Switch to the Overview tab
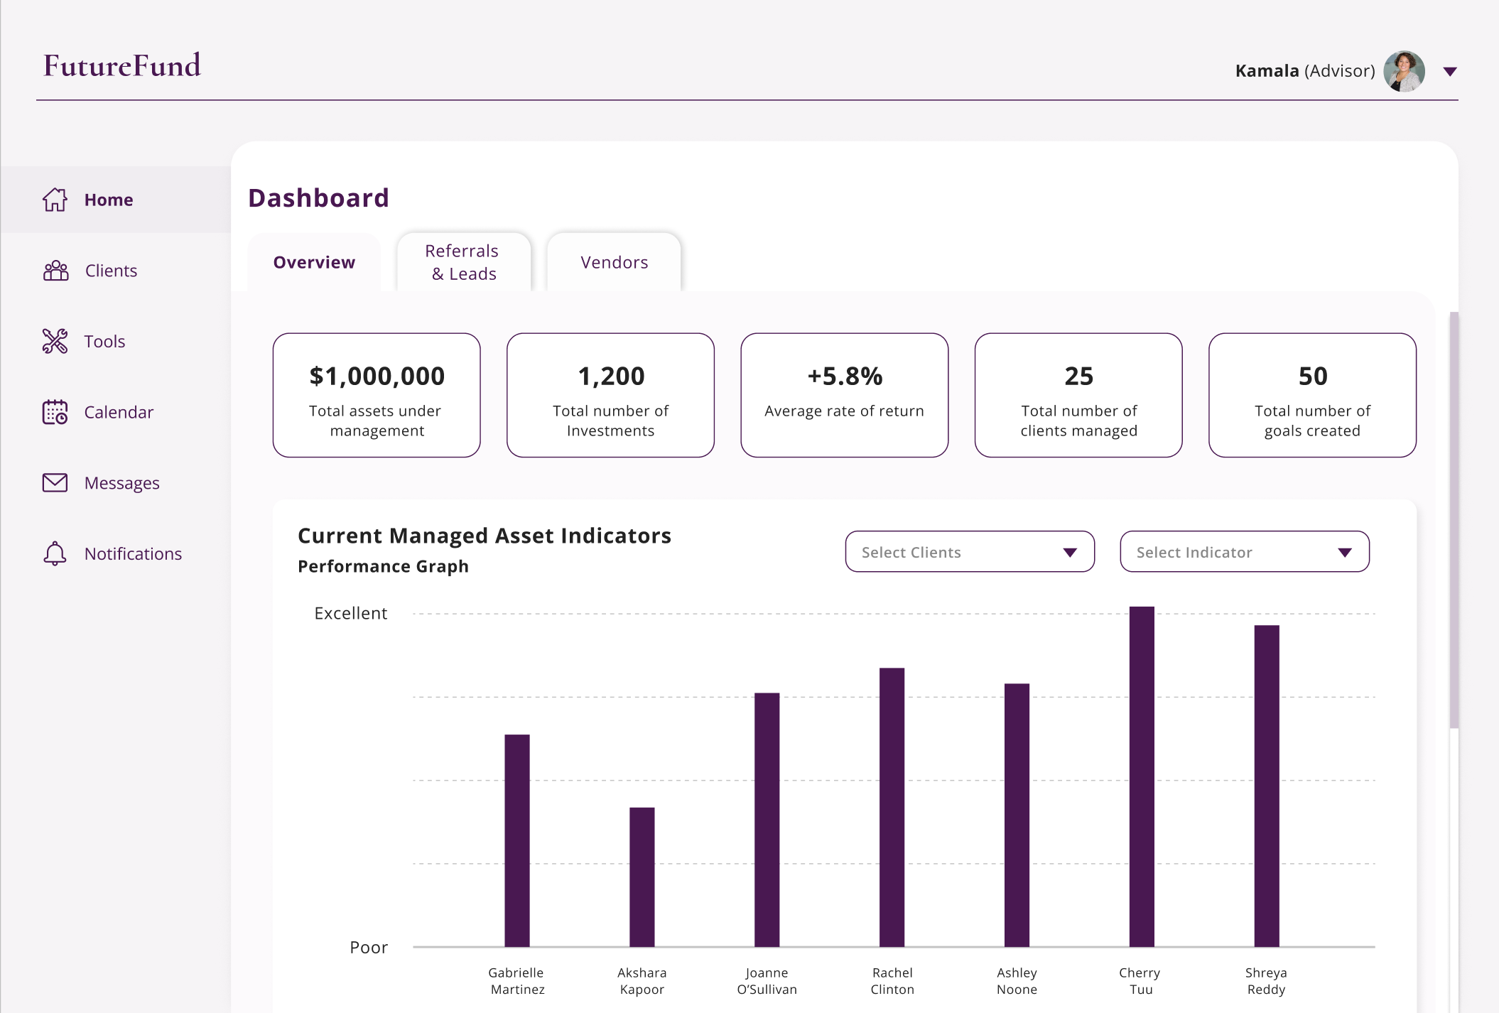 point(314,262)
